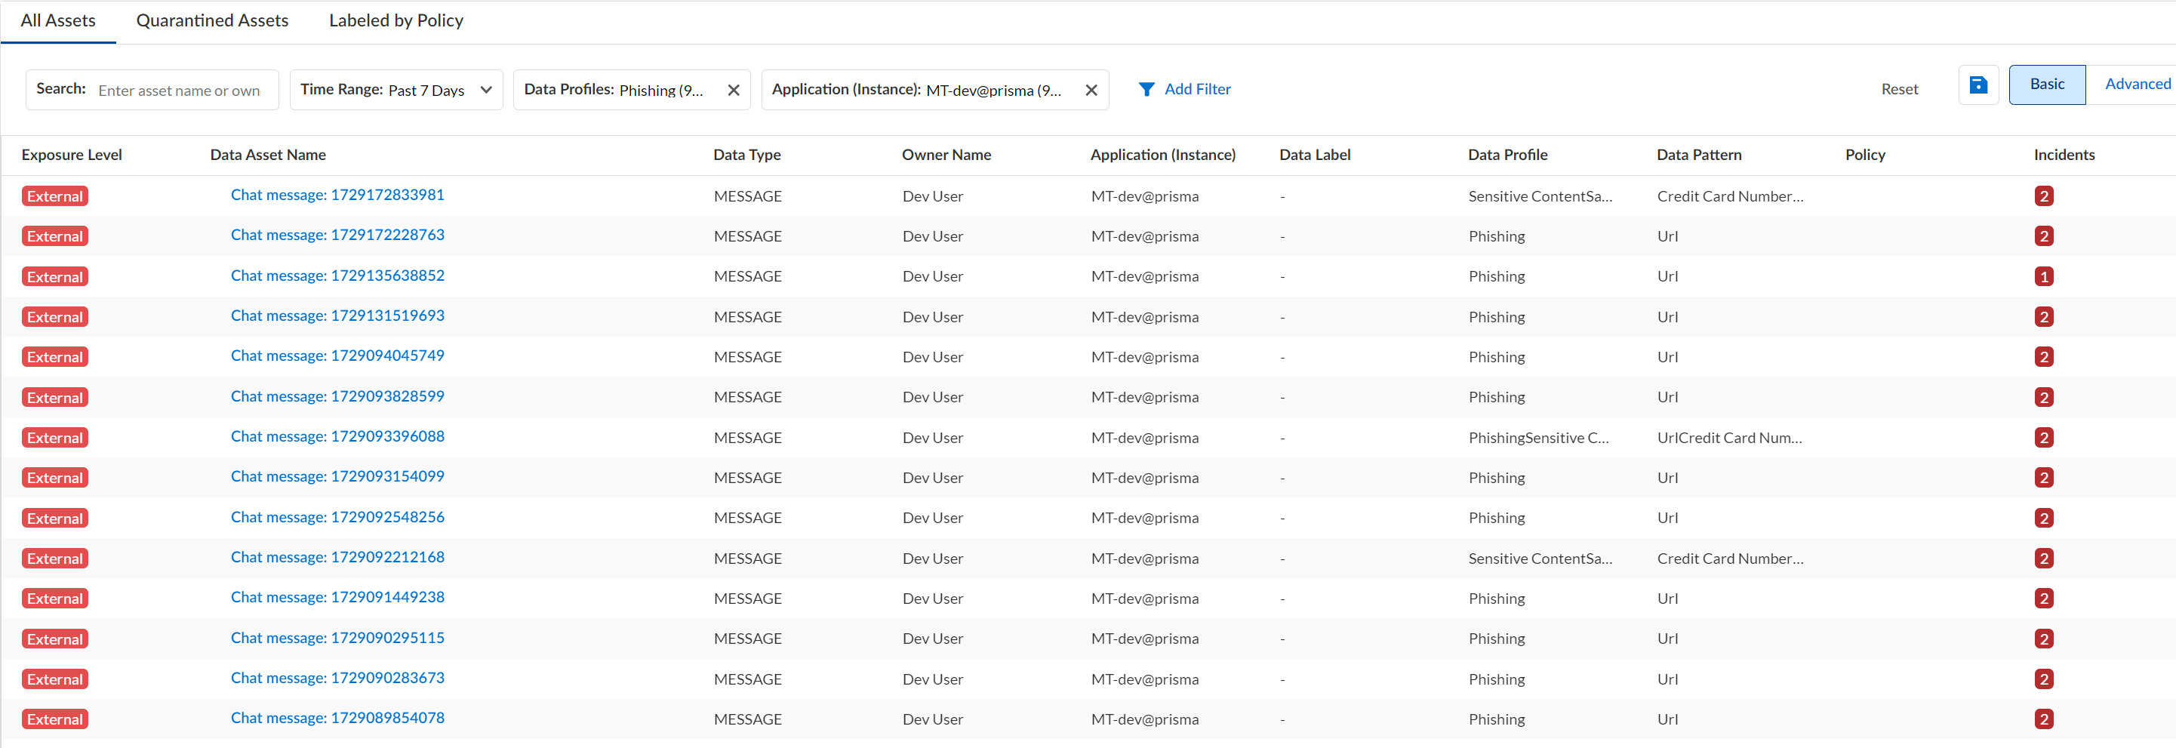Click incidents badge for message 1729089854078
Screen dimensions: 2176x748
point(2042,719)
